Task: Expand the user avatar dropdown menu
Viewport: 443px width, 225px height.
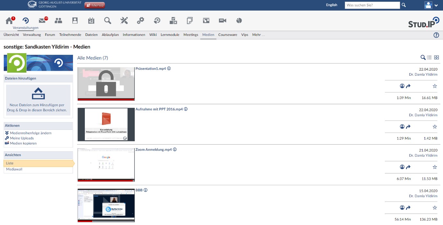Action: tap(431, 5)
